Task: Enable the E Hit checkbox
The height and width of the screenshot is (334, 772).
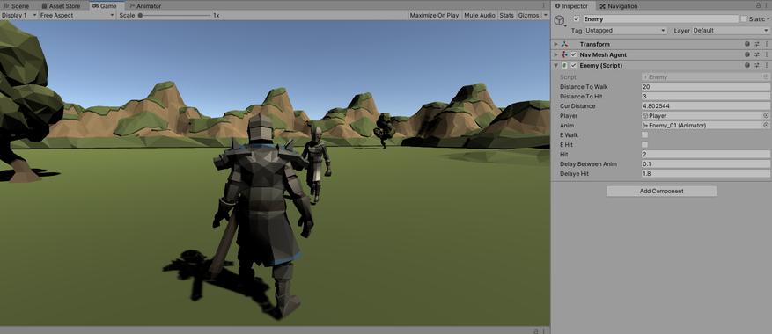Action: (x=645, y=145)
